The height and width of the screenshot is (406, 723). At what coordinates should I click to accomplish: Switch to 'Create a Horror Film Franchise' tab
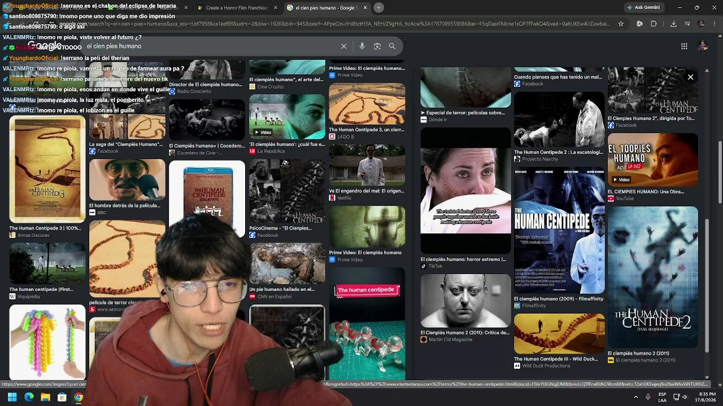(x=237, y=8)
